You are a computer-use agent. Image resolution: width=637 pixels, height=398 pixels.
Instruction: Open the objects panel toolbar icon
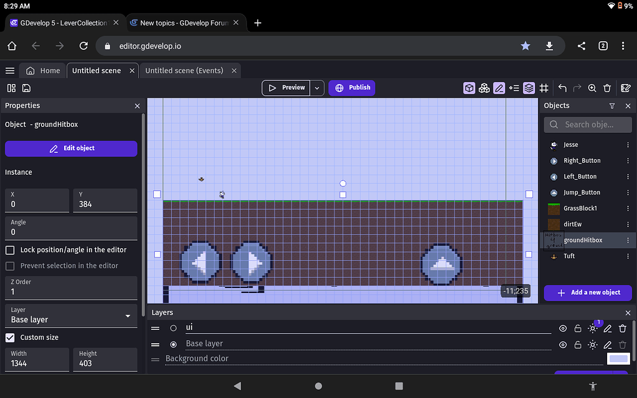pos(469,88)
